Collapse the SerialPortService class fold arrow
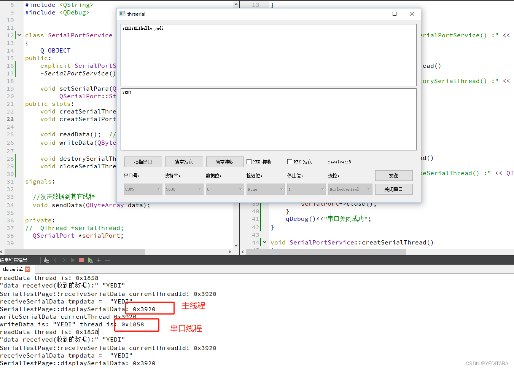The height and width of the screenshot is (369, 514). tap(19, 35)
